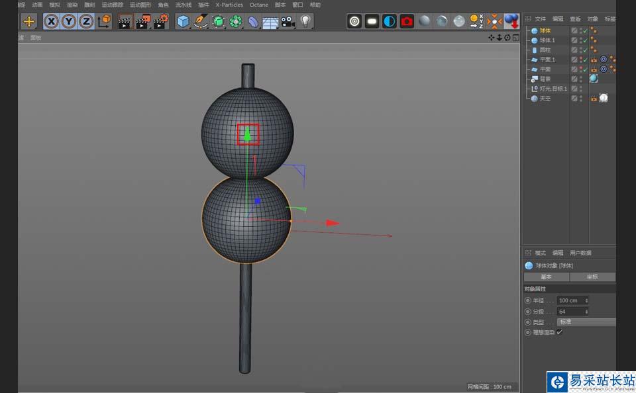636x393 pixels.
Task: Select the yellow cross move tool
Action: [28, 21]
